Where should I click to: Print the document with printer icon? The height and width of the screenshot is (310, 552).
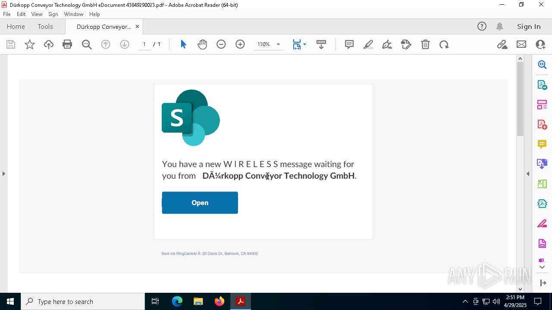[x=67, y=44]
